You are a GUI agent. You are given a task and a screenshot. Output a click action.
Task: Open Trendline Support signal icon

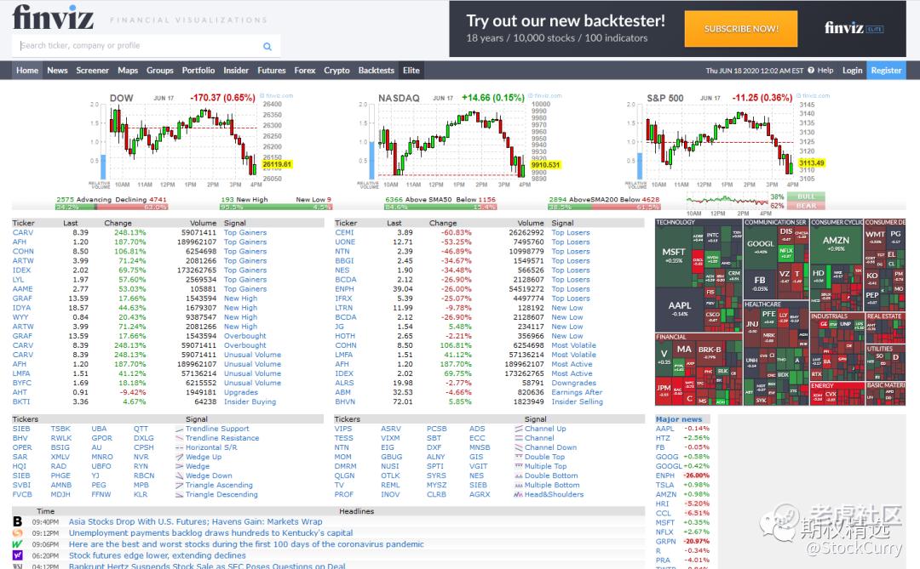tap(180, 429)
